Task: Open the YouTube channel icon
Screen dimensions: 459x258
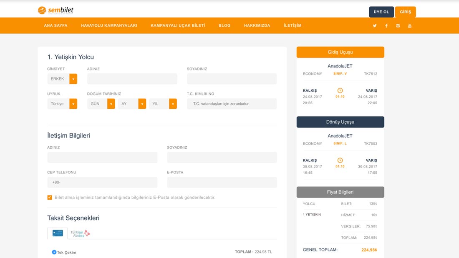Action: [x=409, y=25]
